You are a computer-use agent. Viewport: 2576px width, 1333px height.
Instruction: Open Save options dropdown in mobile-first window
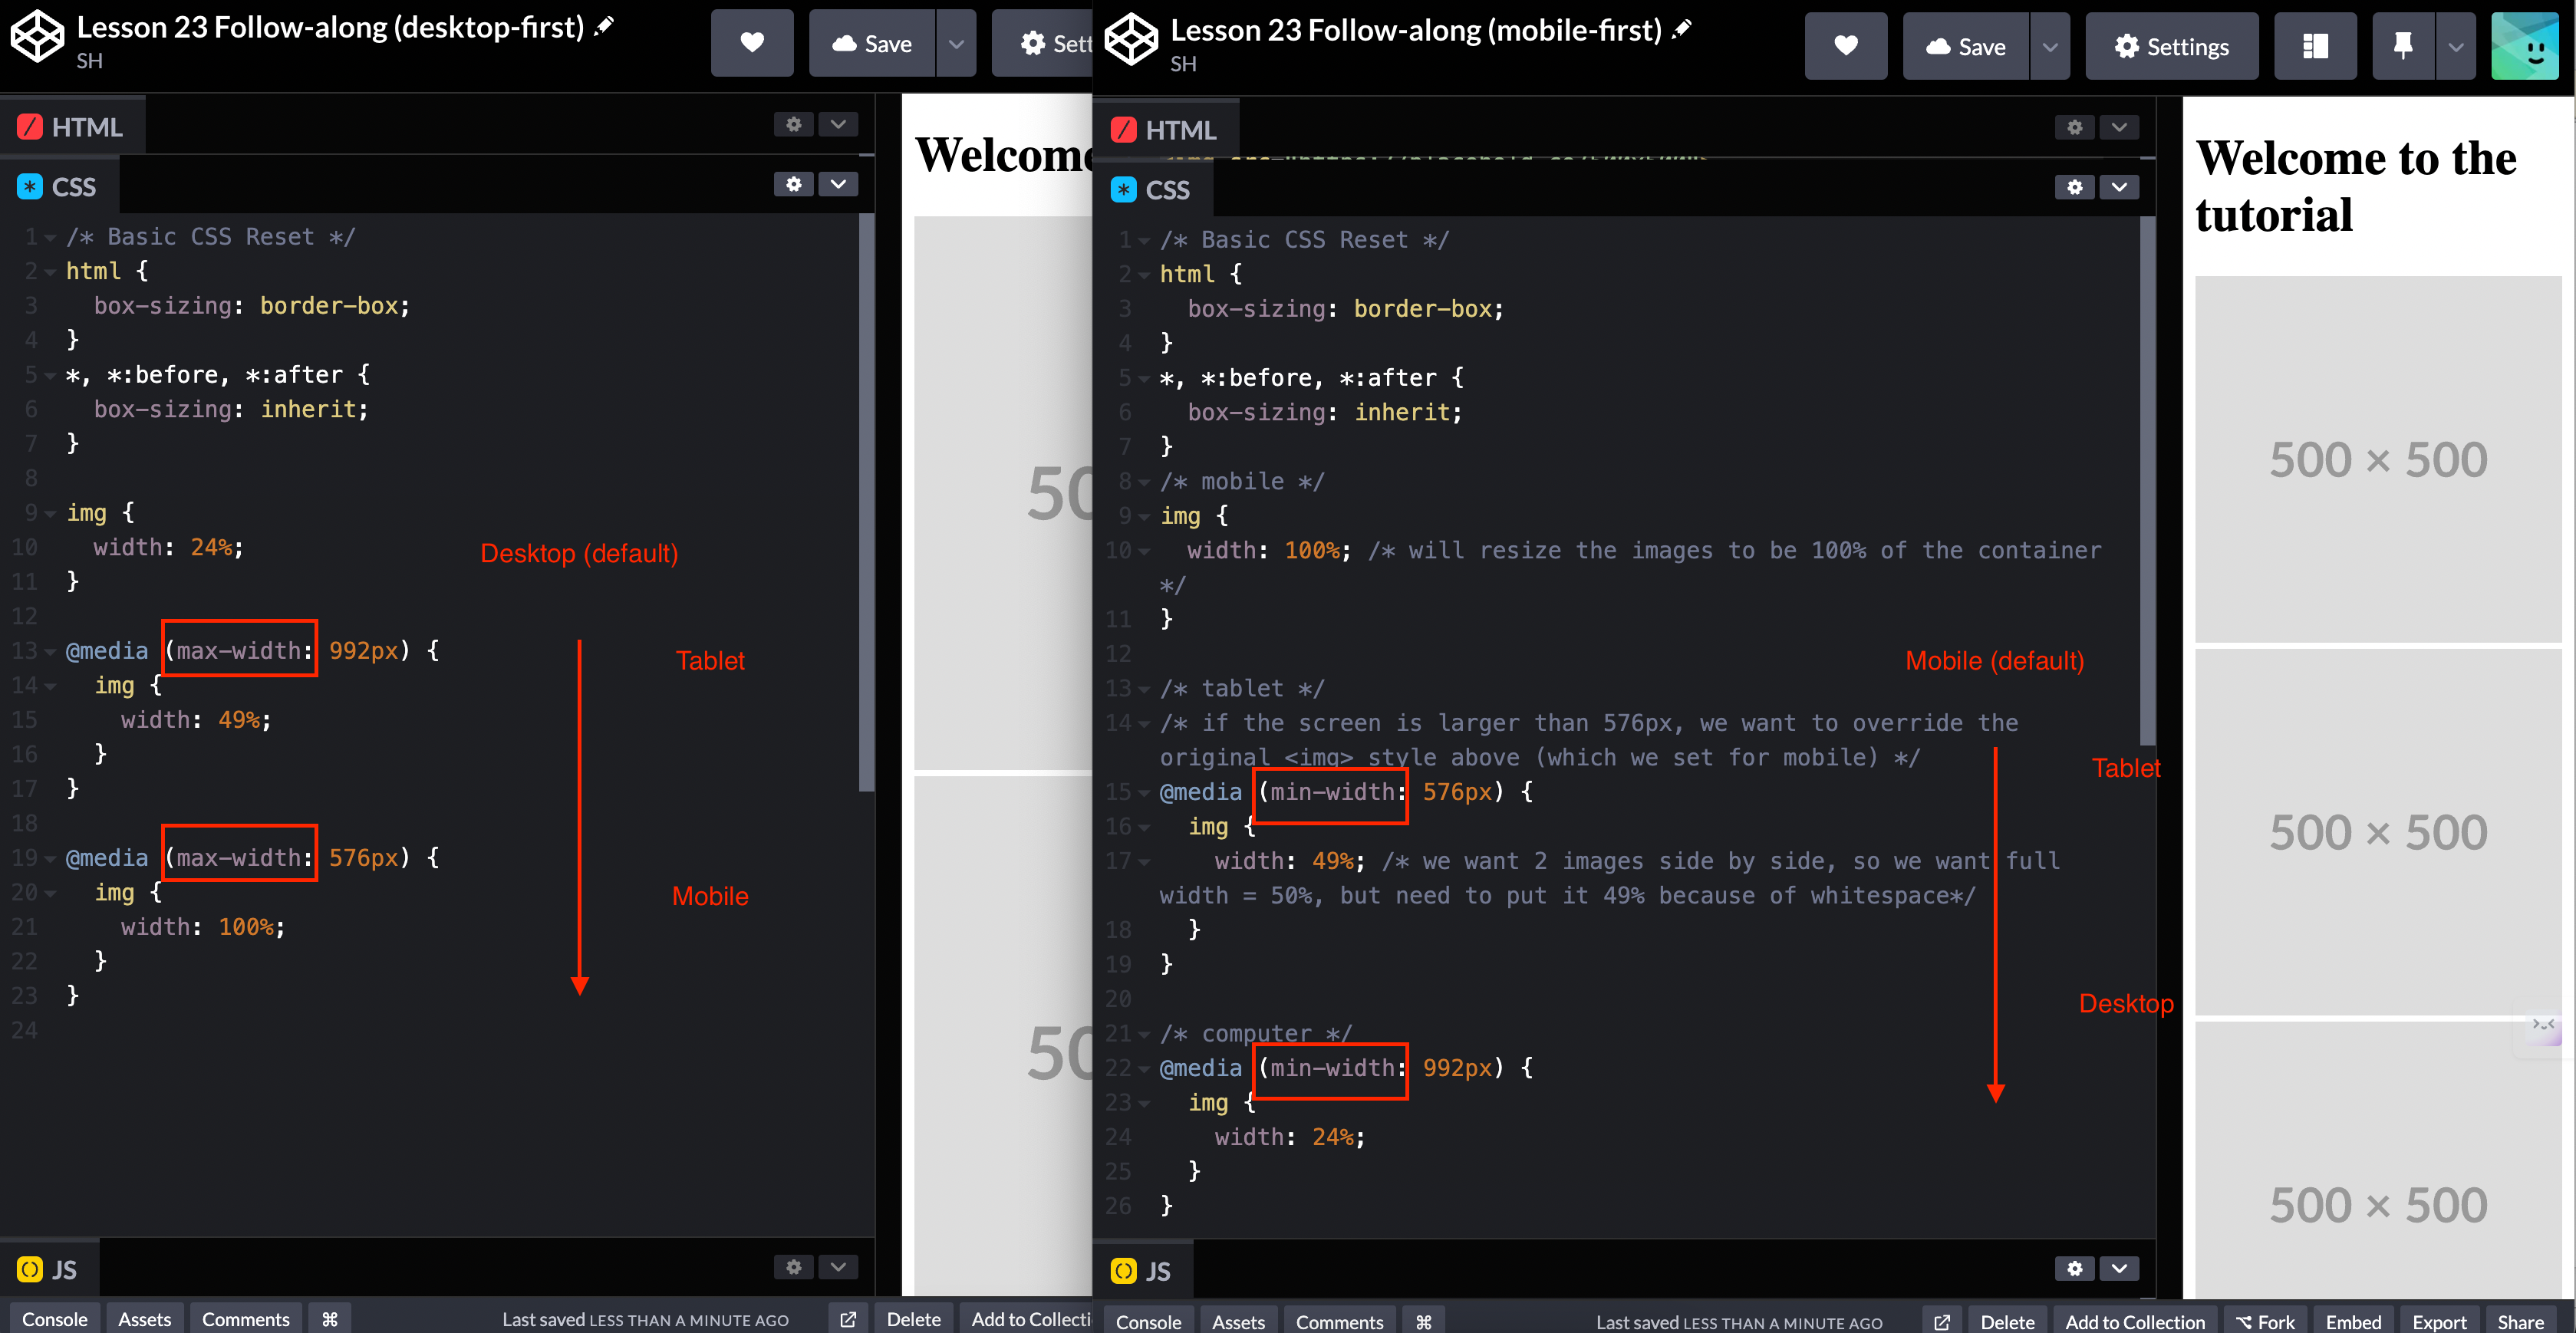(2050, 46)
